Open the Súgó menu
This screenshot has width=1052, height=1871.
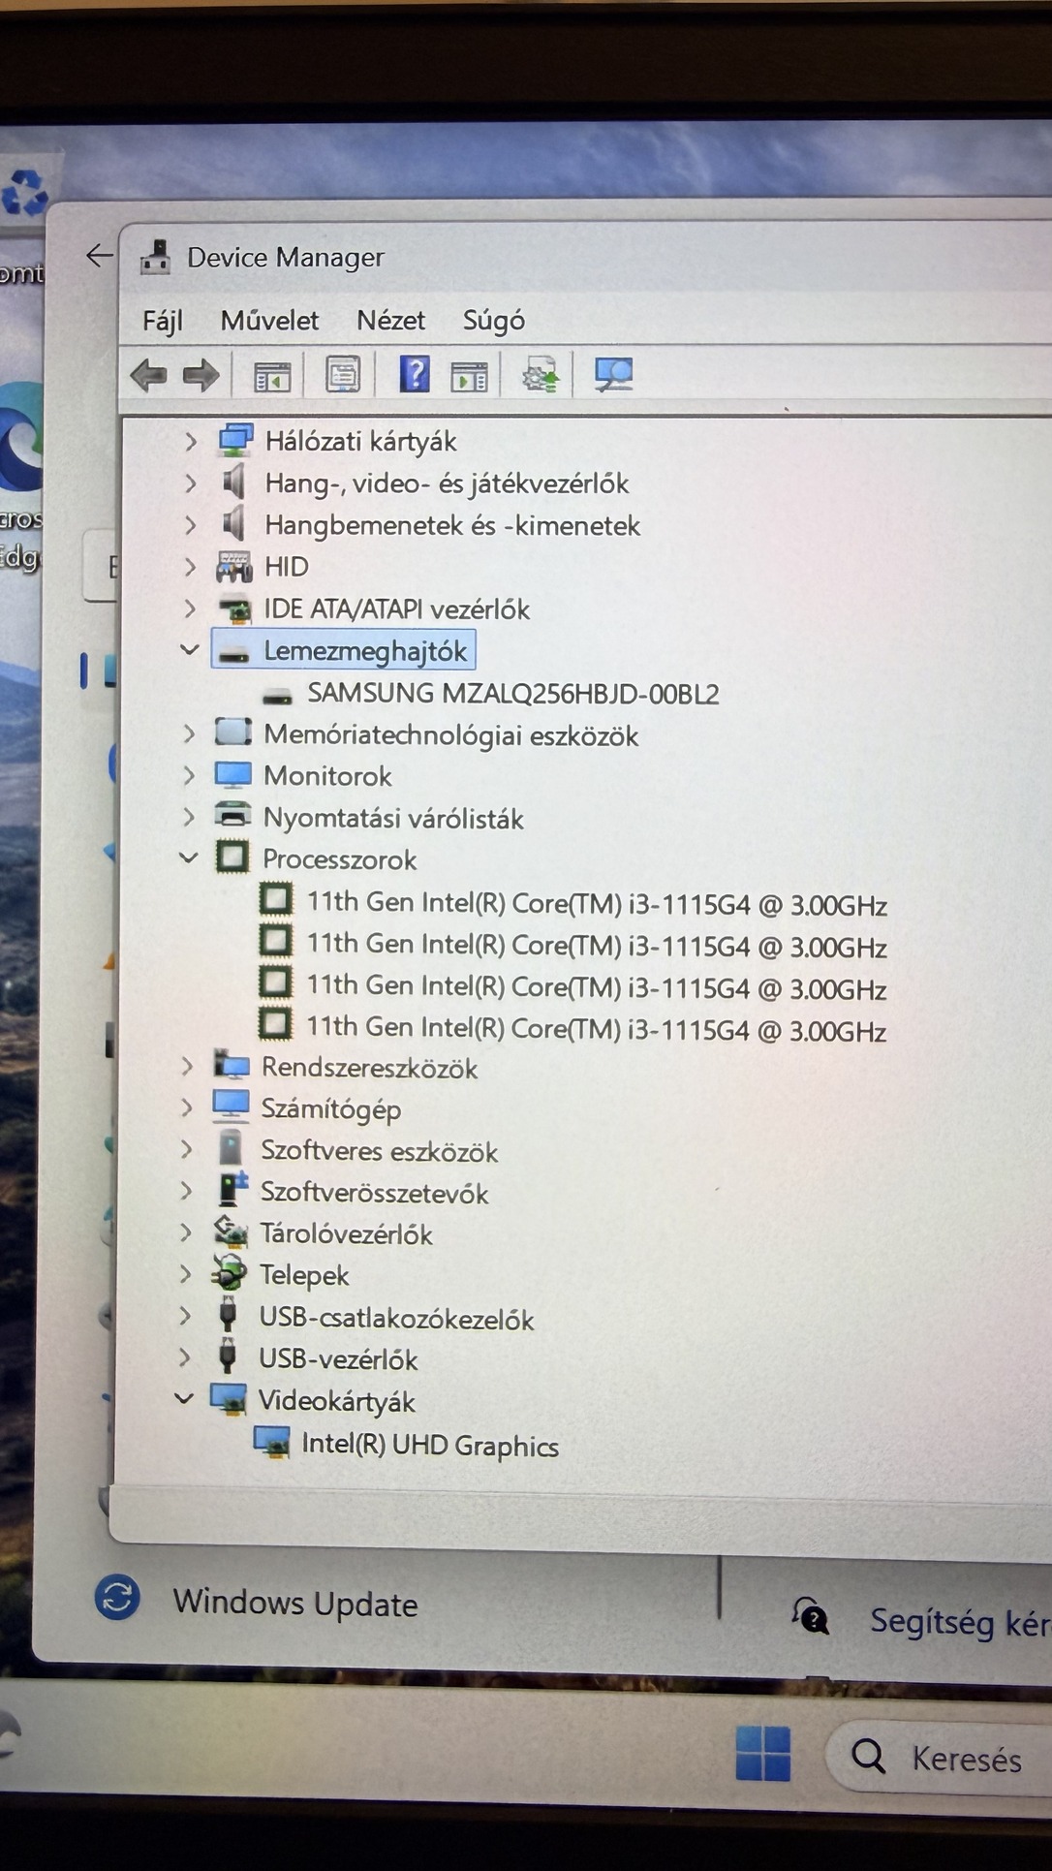pyautogui.click(x=494, y=321)
